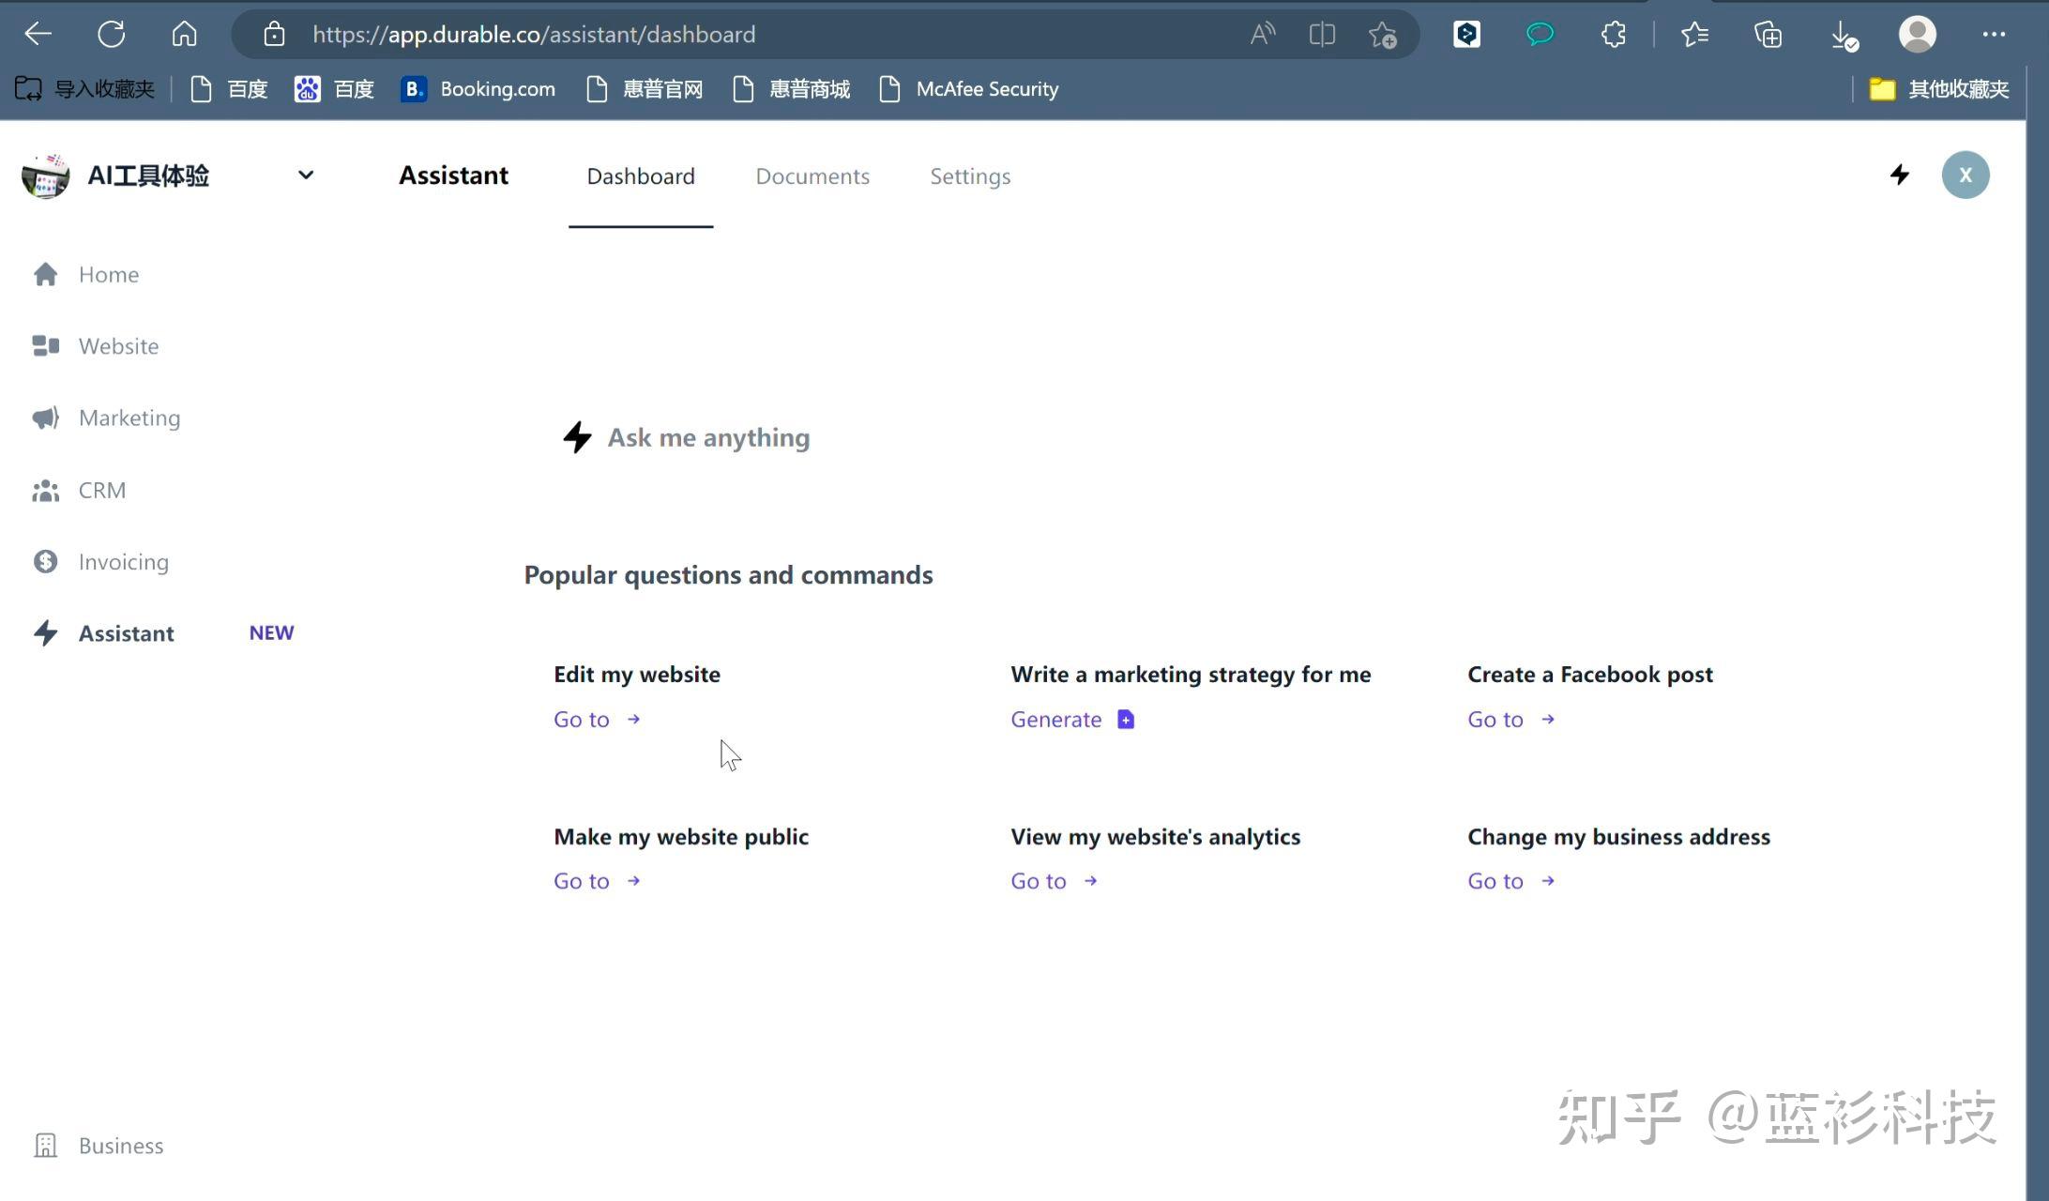
Task: Open the CRM people icon
Action: 45,490
